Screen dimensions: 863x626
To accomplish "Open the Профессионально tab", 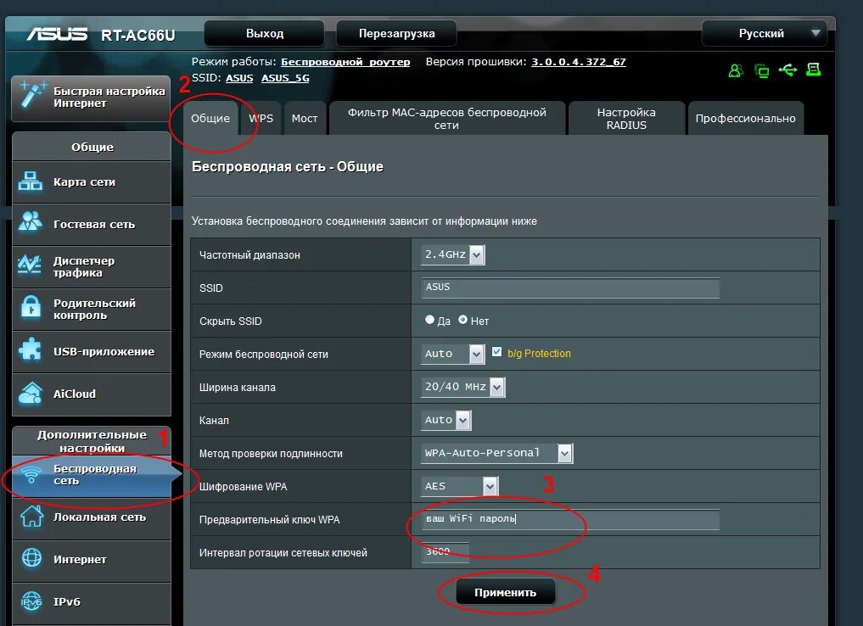I will [x=745, y=118].
